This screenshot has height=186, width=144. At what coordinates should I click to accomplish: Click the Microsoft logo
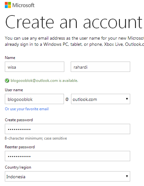pos(20,5)
